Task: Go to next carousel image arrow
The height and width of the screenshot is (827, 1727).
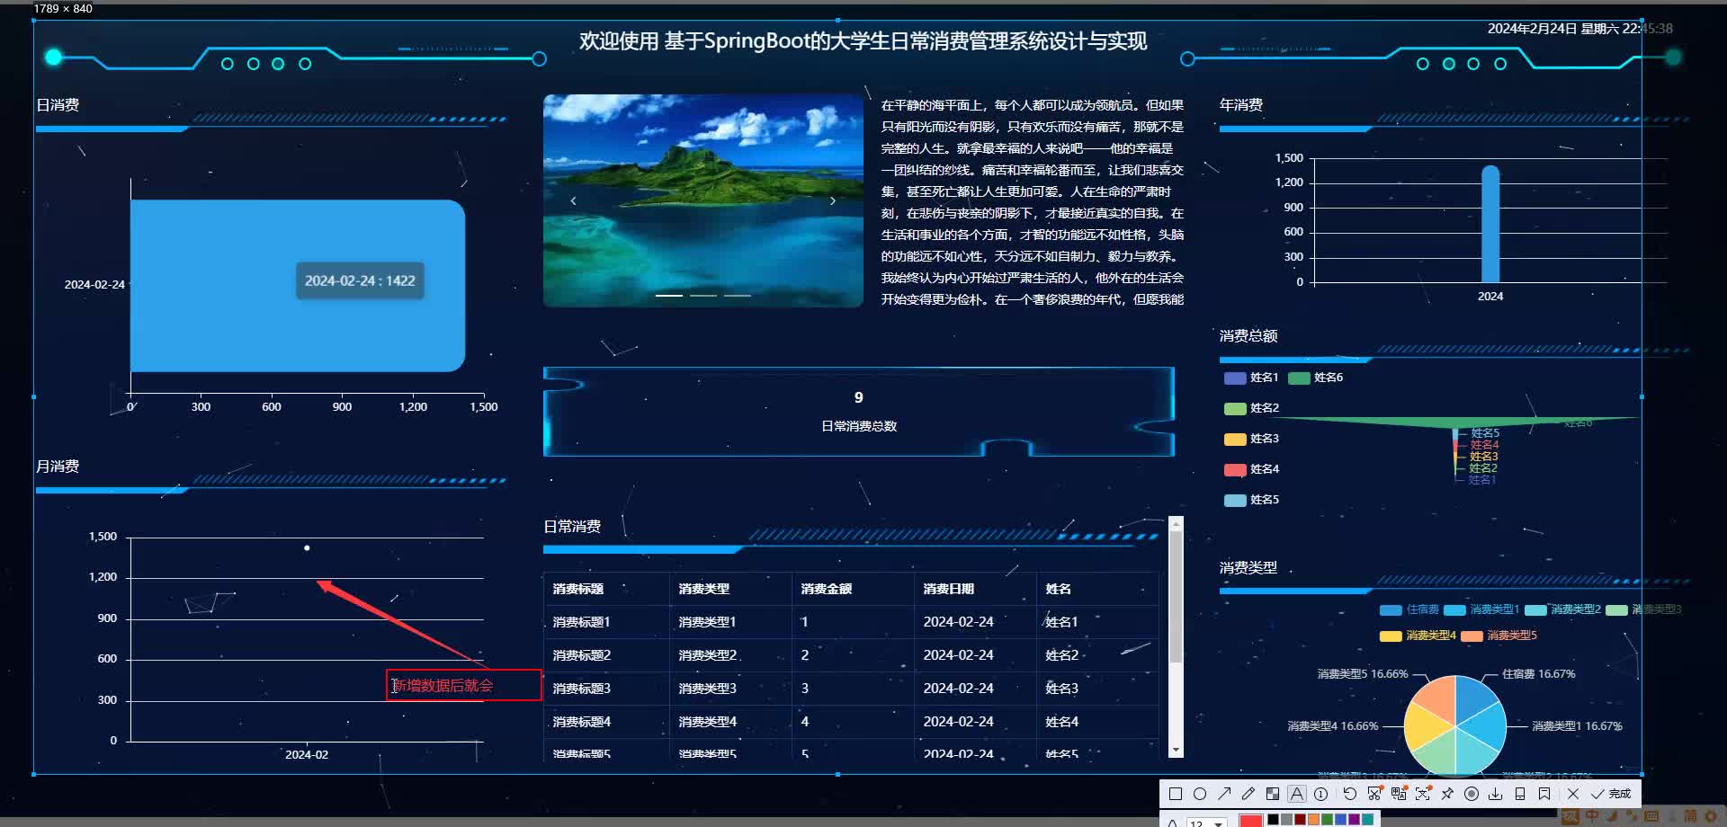Action: 833,200
